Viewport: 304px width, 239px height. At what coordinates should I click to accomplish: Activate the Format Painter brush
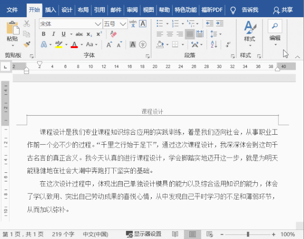pyautogui.click(x=27, y=44)
